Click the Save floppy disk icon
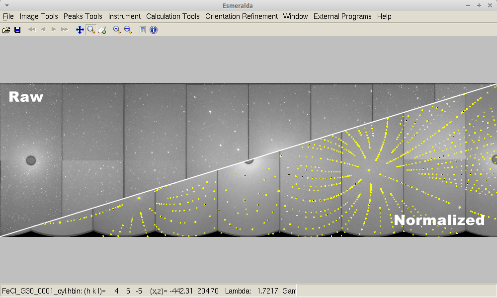This screenshot has width=497, height=298. click(x=17, y=30)
